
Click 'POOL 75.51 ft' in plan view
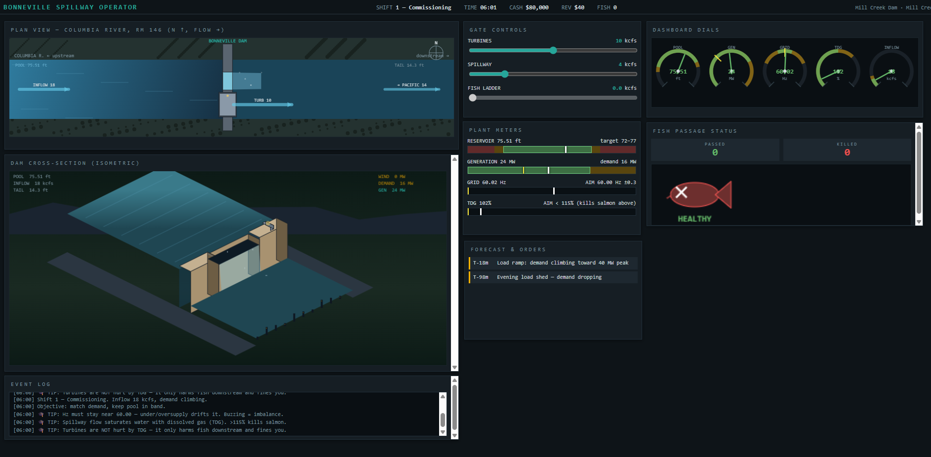coord(31,65)
